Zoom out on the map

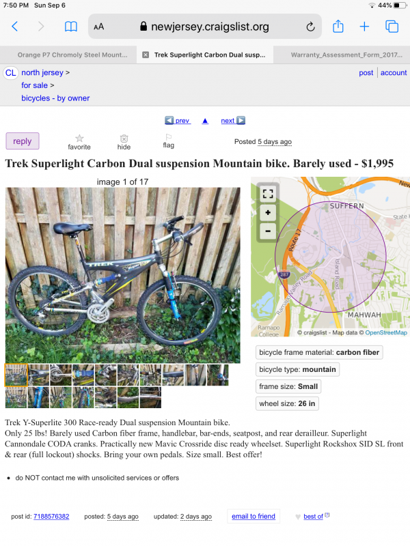click(x=267, y=231)
